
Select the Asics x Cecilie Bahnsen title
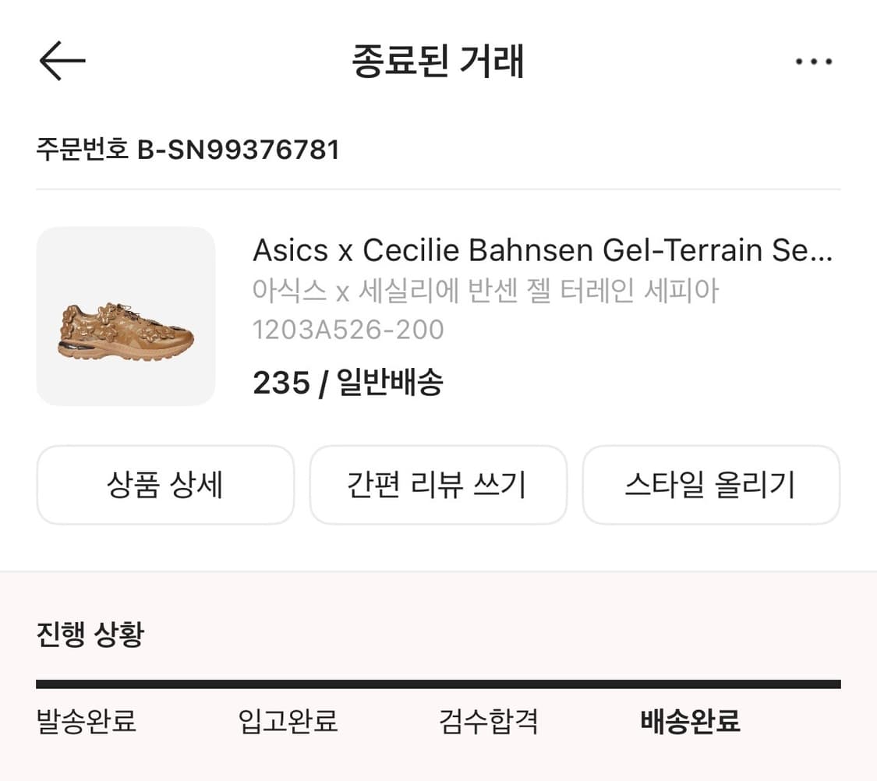click(x=543, y=250)
